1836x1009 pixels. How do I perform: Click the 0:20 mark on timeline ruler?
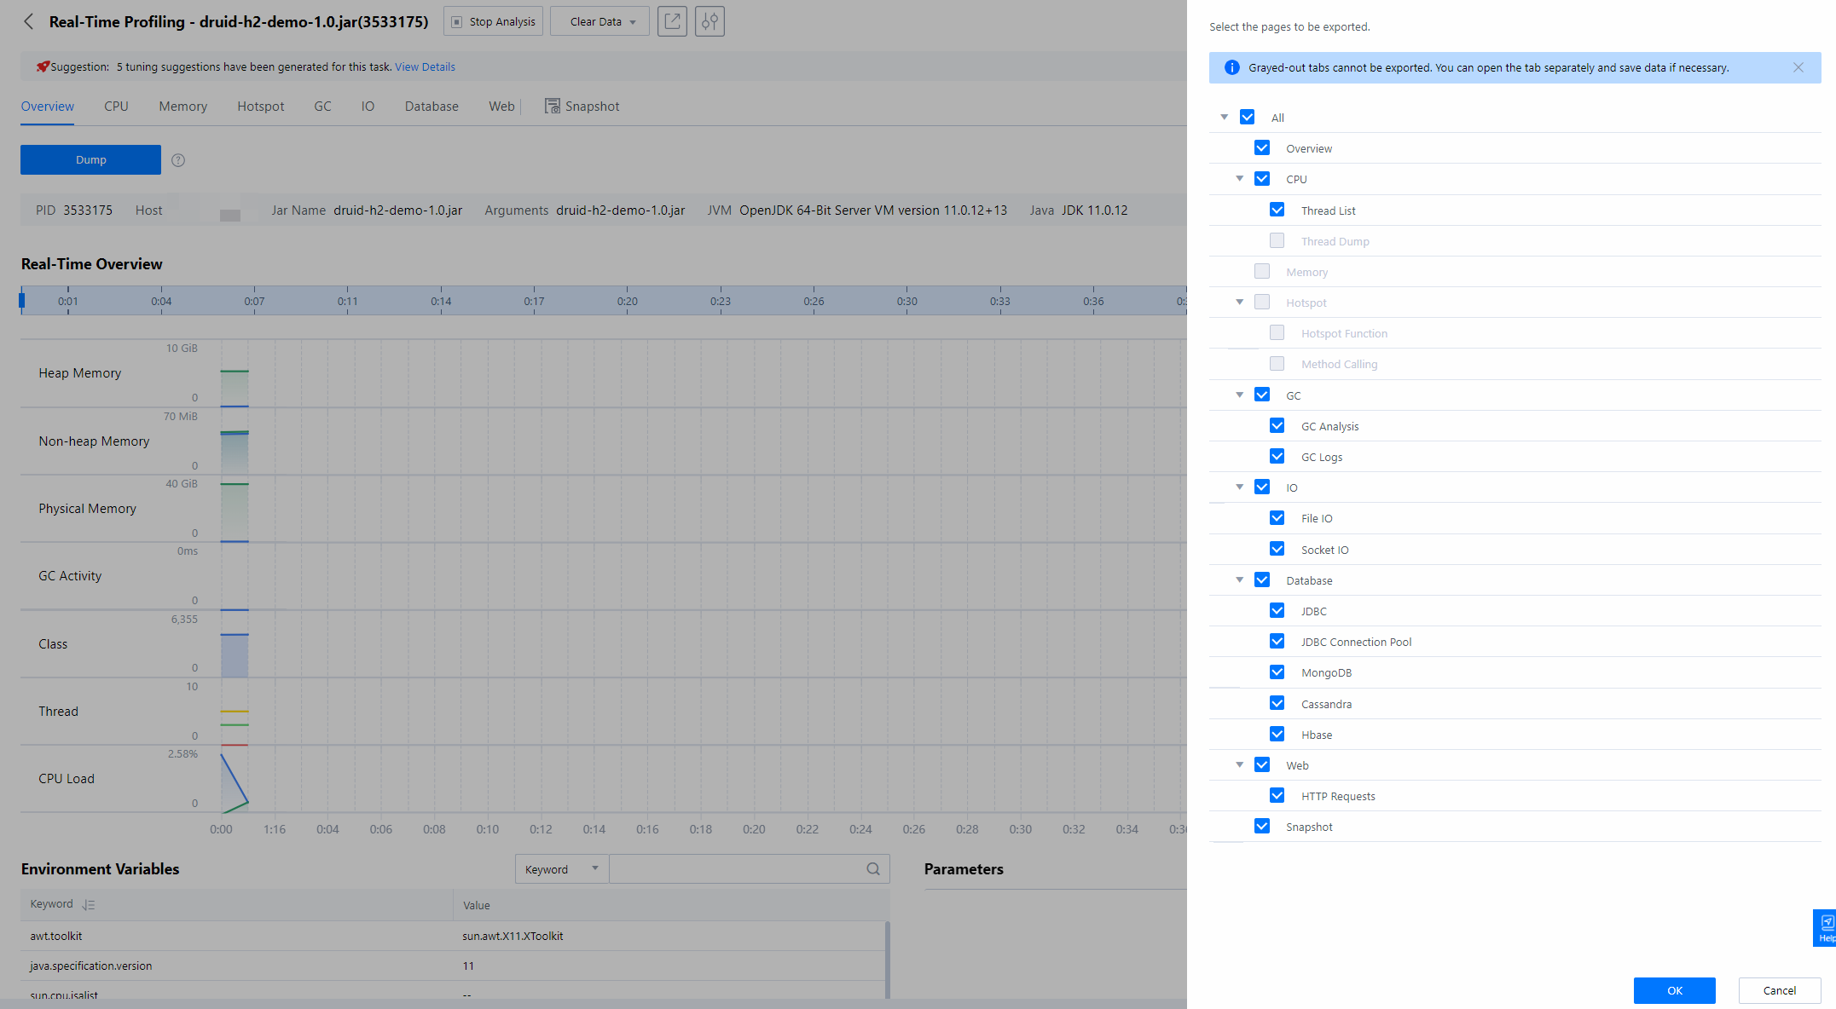tap(627, 301)
